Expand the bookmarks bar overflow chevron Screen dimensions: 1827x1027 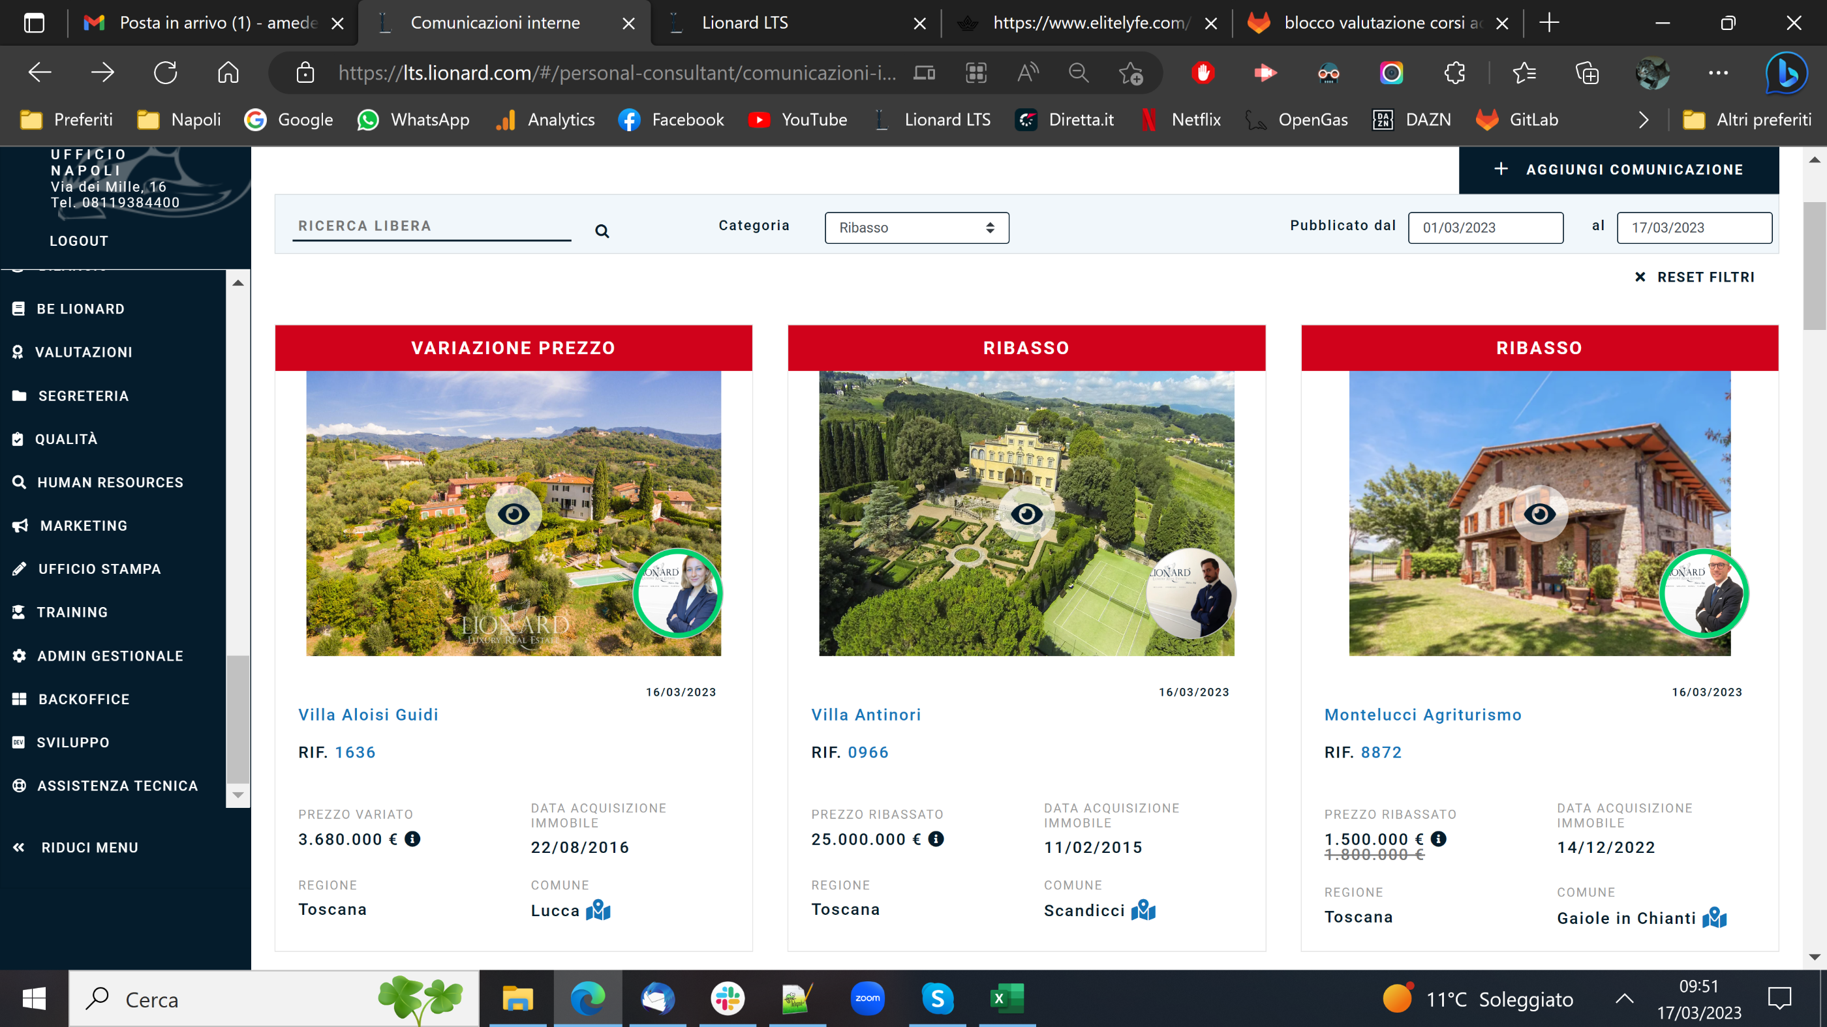[x=1643, y=120]
